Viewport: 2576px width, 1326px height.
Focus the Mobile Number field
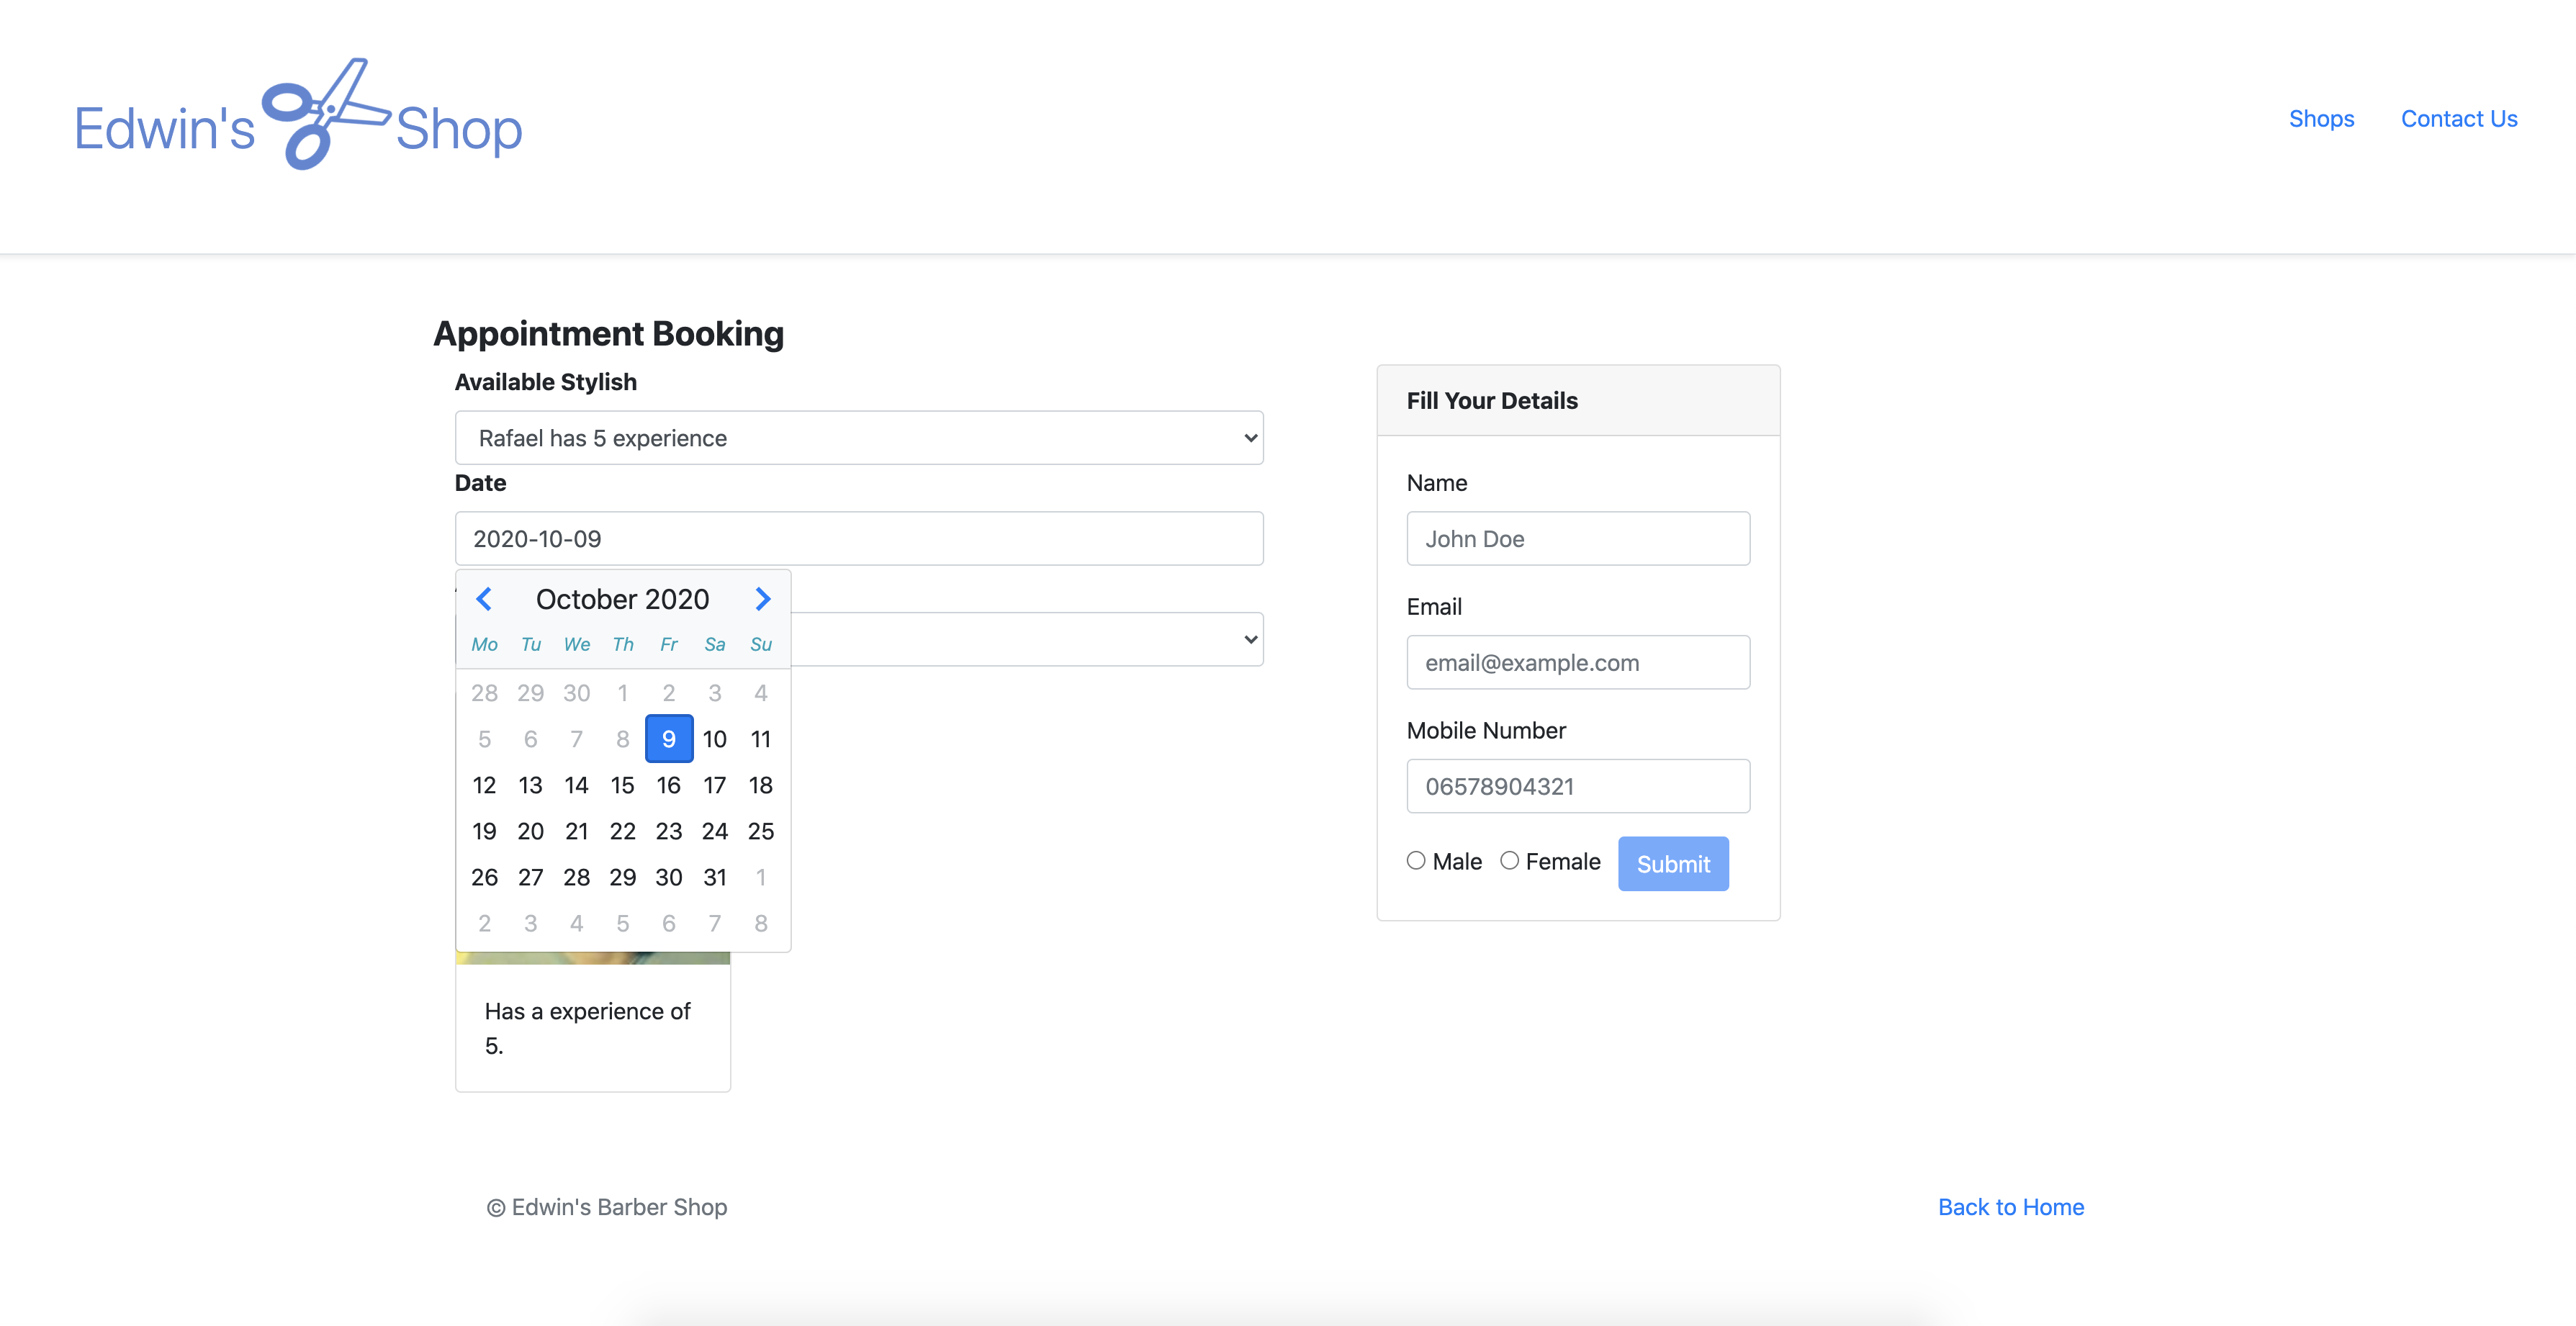pyautogui.click(x=1577, y=786)
